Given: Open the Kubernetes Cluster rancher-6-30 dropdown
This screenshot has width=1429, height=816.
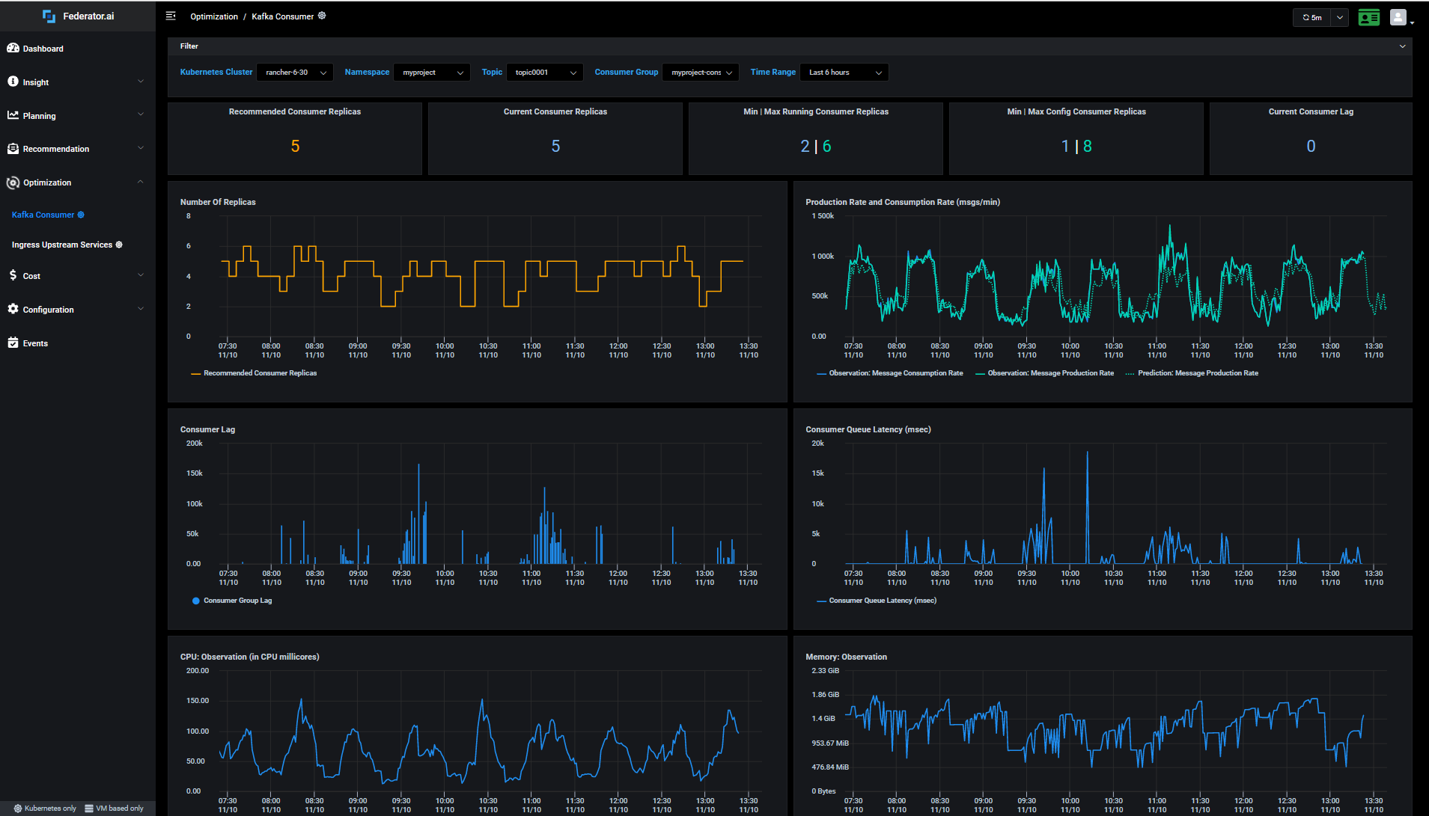Looking at the screenshot, I should coord(295,73).
